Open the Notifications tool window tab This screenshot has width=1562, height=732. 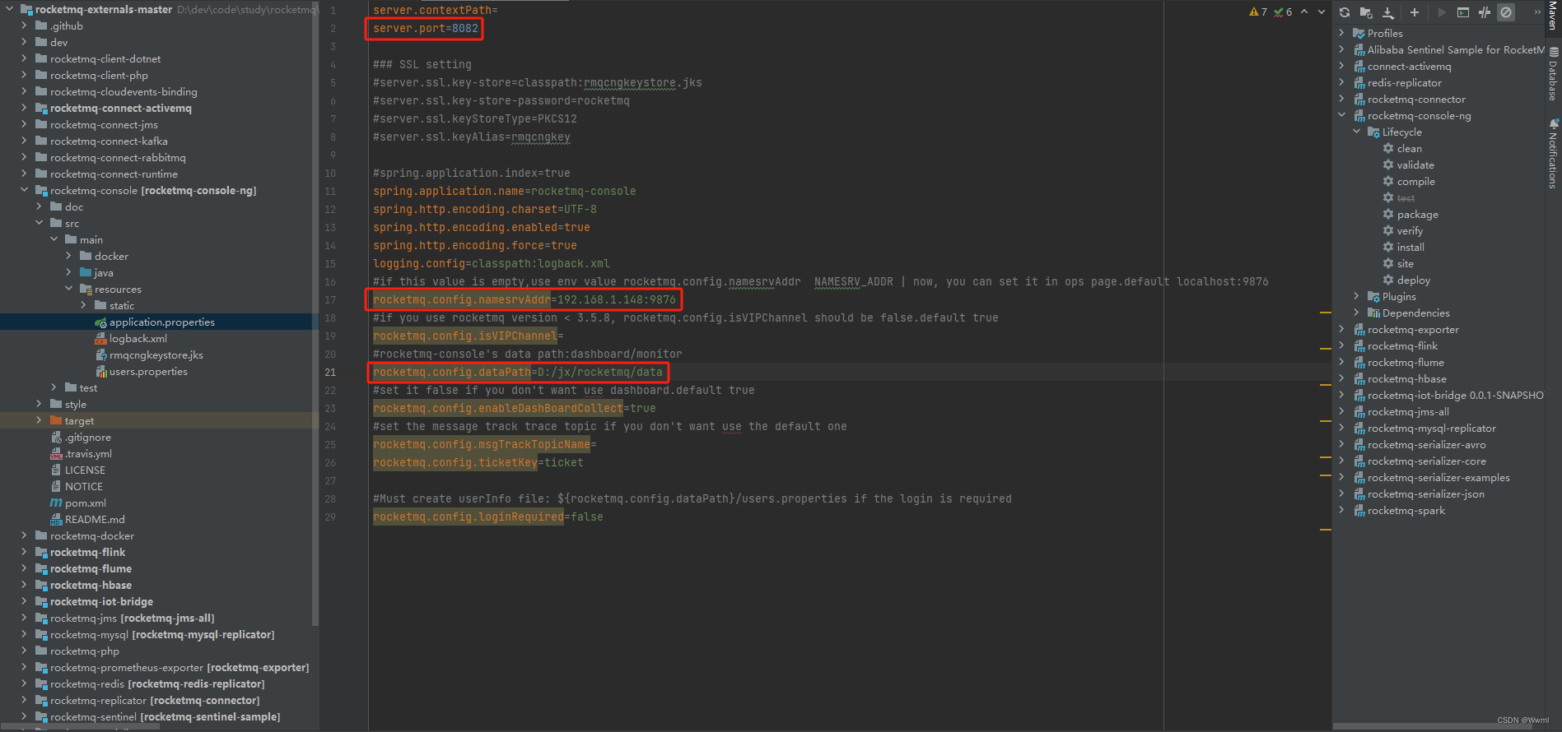point(1553,155)
